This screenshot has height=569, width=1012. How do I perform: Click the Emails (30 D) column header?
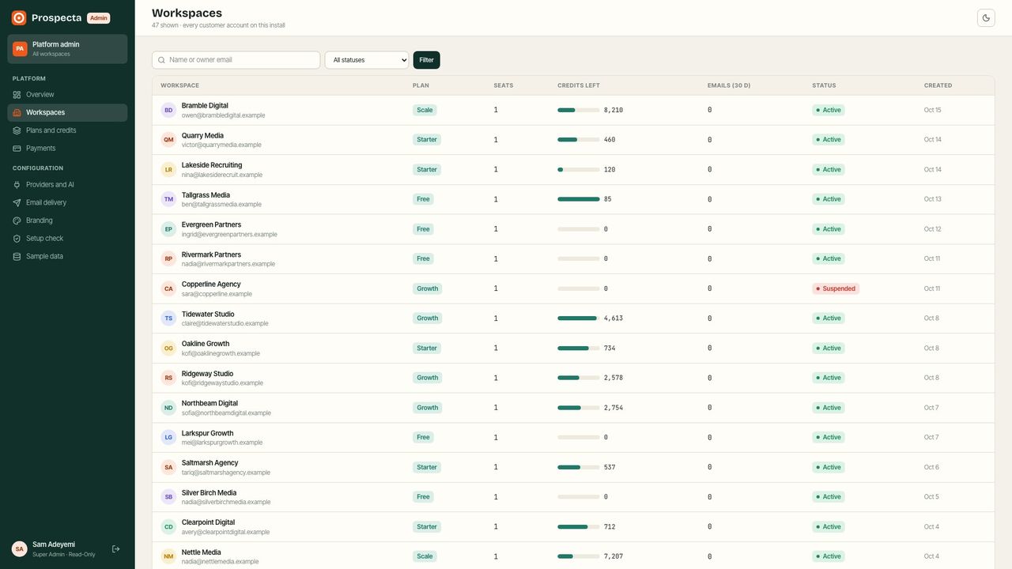pos(729,85)
